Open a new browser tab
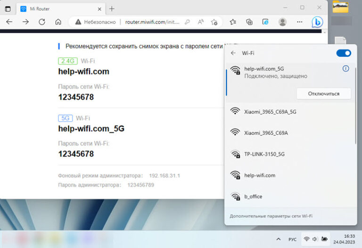The image size is (362, 248). [x=112, y=9]
